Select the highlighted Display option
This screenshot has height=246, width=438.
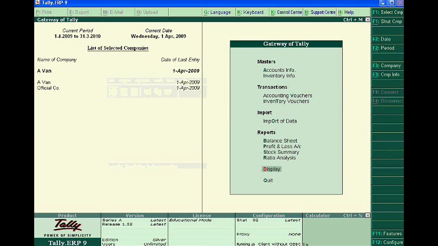pos(272,169)
